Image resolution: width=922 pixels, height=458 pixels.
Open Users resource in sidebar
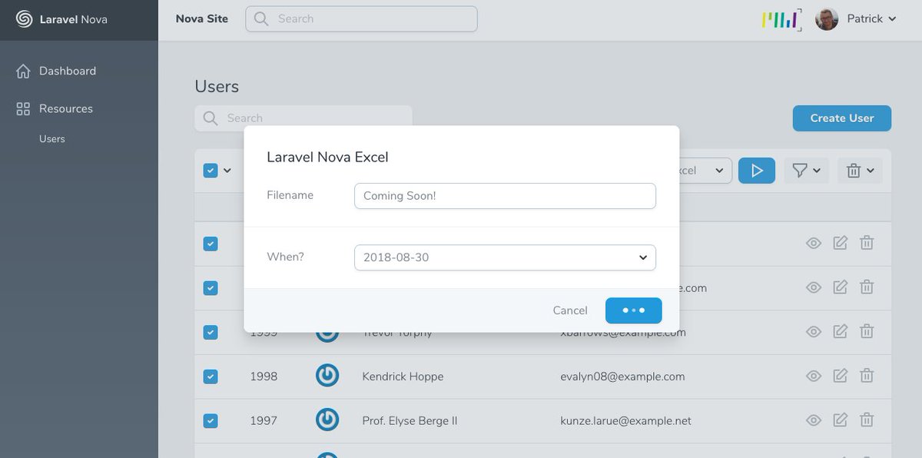52,139
